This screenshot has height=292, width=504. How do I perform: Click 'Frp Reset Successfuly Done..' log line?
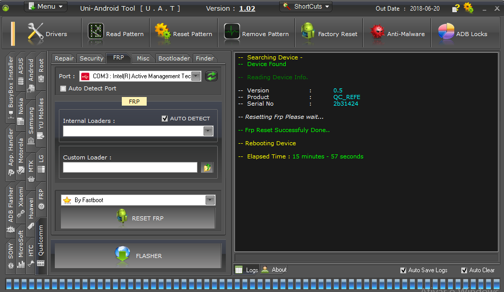click(x=284, y=130)
